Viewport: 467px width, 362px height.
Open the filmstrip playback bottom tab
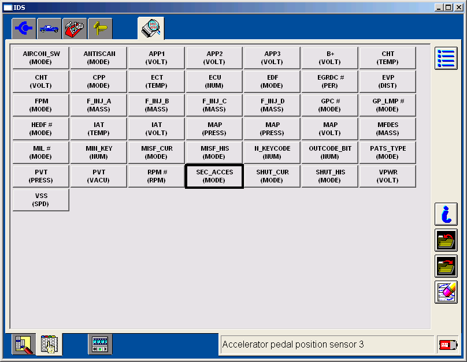(100, 344)
